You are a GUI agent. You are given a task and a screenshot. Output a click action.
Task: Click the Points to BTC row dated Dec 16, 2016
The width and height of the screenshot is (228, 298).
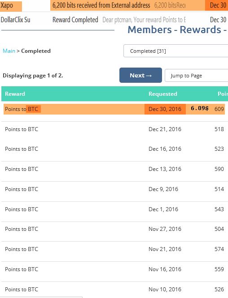coord(114,149)
